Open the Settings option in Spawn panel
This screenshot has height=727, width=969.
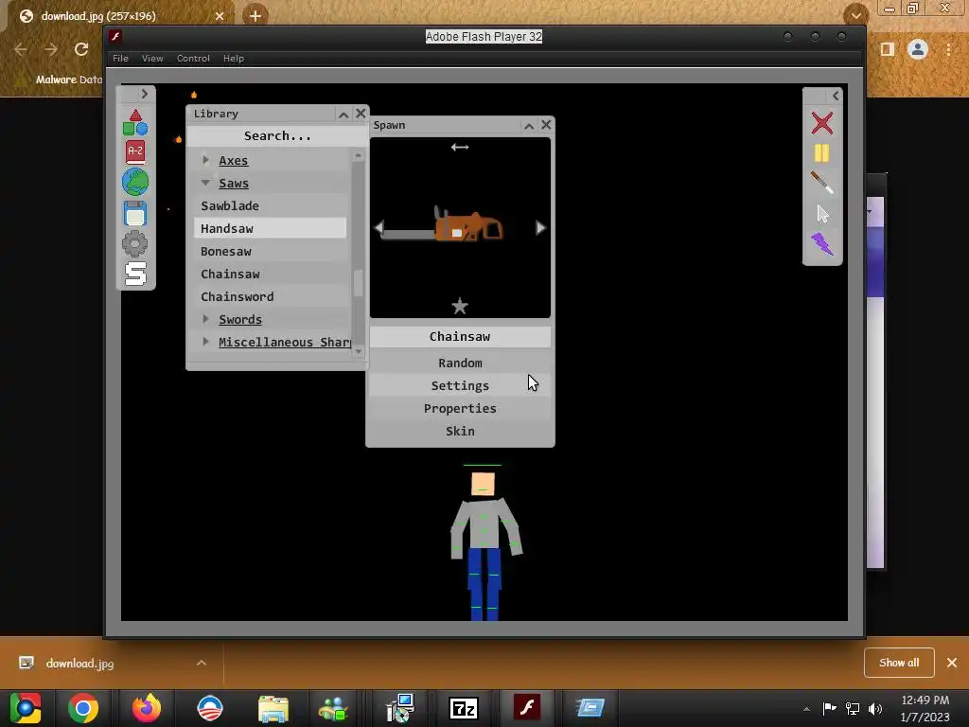[x=460, y=386]
